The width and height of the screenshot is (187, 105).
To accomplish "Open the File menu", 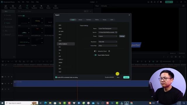I will [19, 2].
